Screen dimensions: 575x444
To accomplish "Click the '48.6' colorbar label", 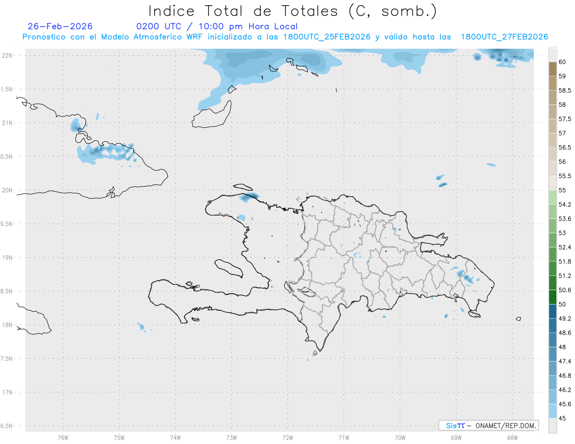I will click(565, 332).
